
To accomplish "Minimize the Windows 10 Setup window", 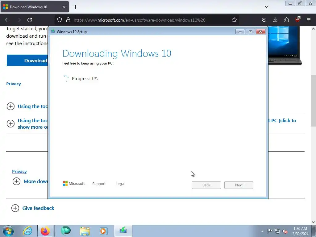I will pos(240,32).
